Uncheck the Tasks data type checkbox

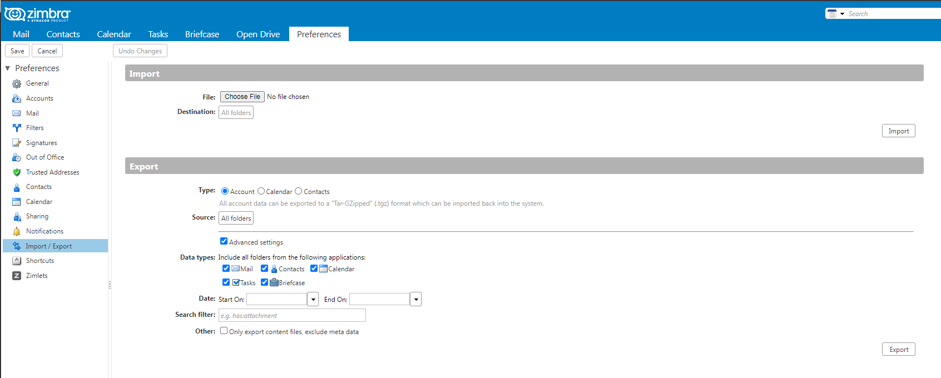coord(226,282)
